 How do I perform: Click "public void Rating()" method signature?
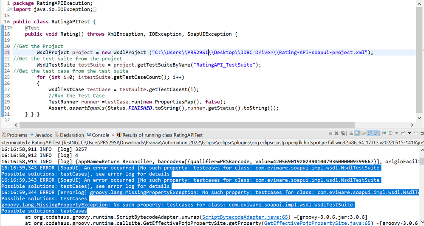(54, 34)
